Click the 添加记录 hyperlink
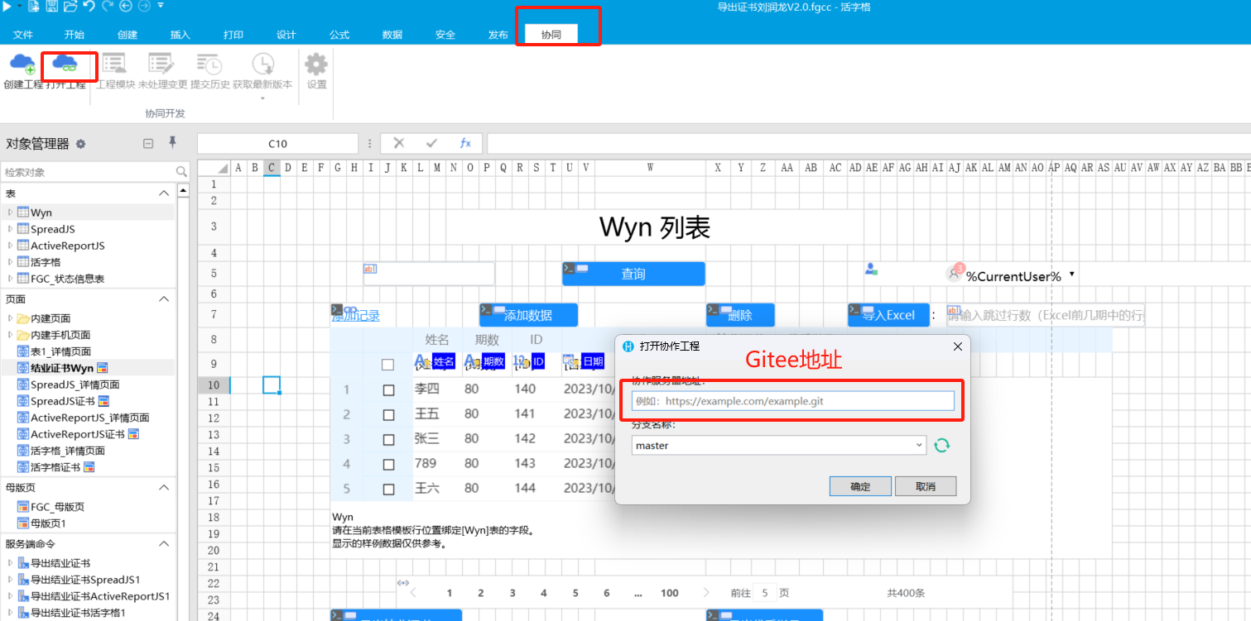 point(355,315)
